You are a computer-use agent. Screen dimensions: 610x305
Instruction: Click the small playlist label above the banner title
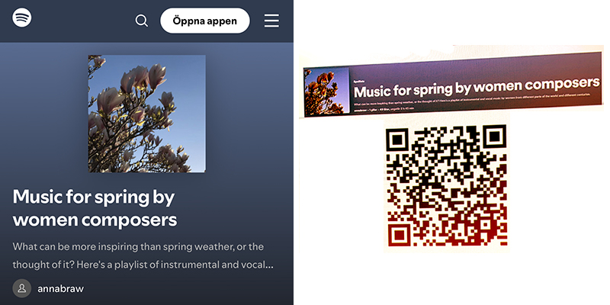coord(358,82)
